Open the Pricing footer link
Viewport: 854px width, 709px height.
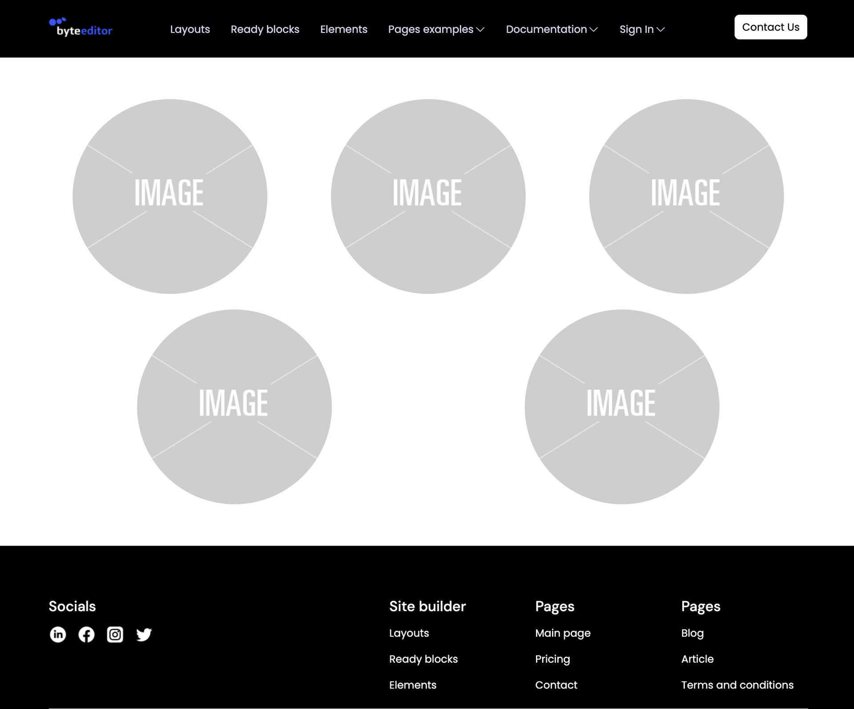(x=552, y=659)
